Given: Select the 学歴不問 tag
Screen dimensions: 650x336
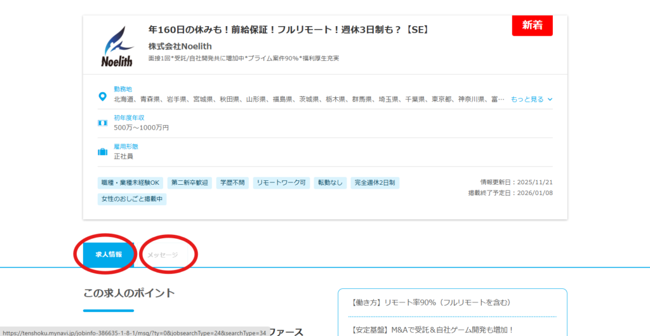Looking at the screenshot, I should [x=232, y=183].
